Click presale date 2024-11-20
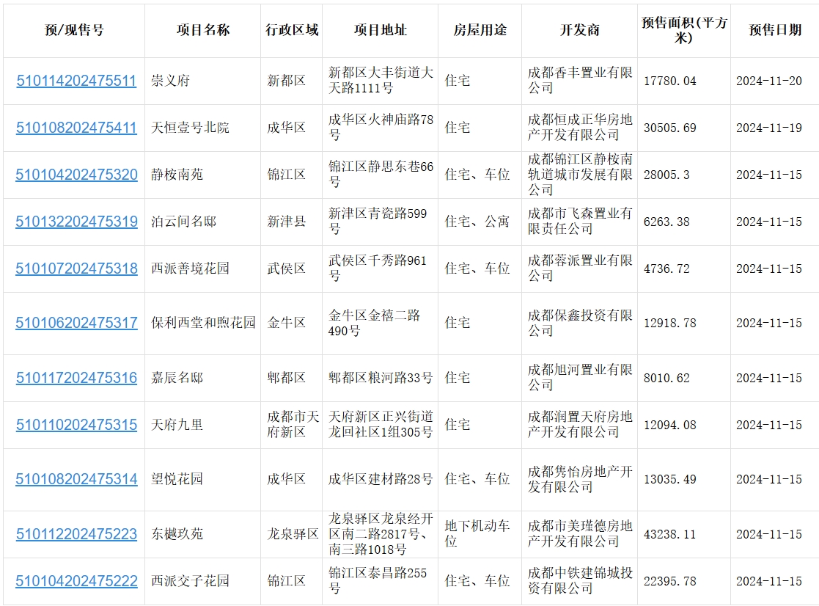The height and width of the screenshot is (606, 819). 769,81
